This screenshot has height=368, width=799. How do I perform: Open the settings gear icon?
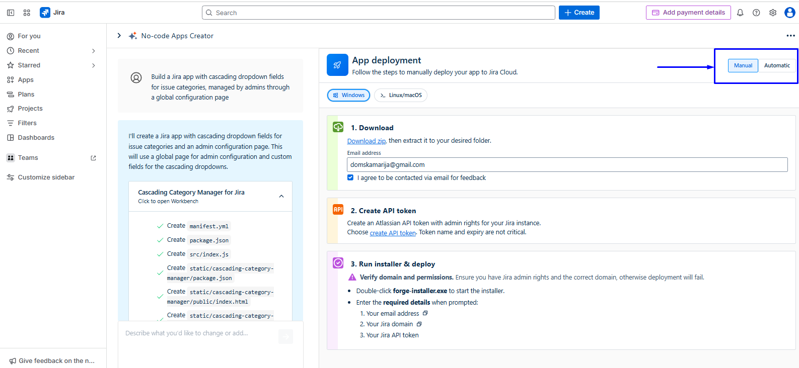(773, 13)
